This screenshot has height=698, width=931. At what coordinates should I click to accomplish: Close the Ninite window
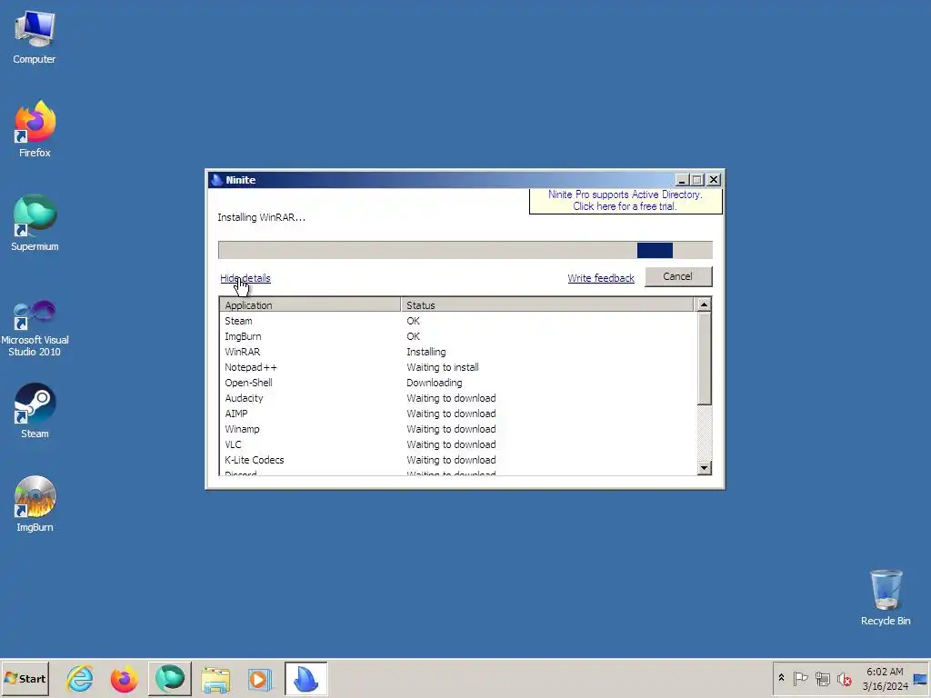coord(714,180)
